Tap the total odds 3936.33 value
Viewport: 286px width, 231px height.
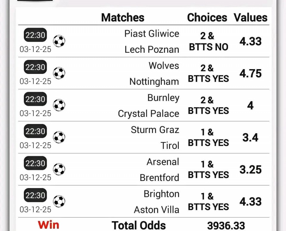pos(226,226)
